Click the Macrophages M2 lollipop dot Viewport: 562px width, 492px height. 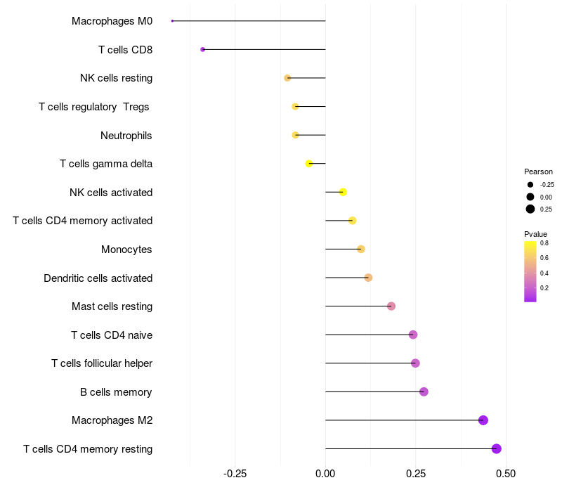[483, 420]
